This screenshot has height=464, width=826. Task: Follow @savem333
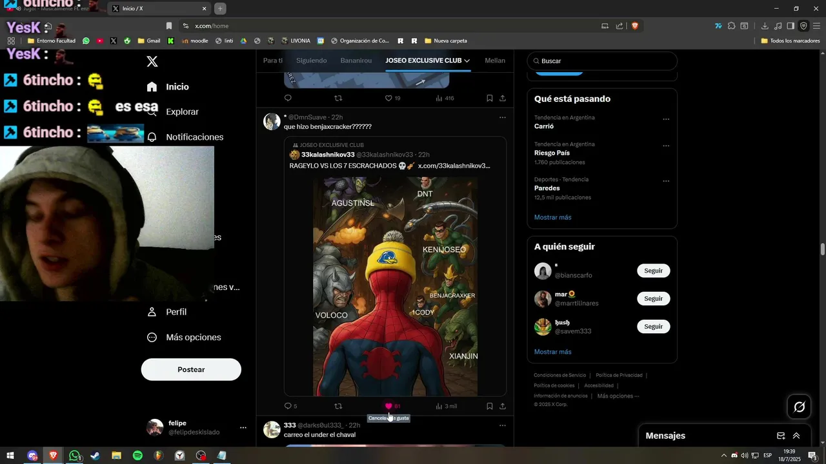click(653, 326)
